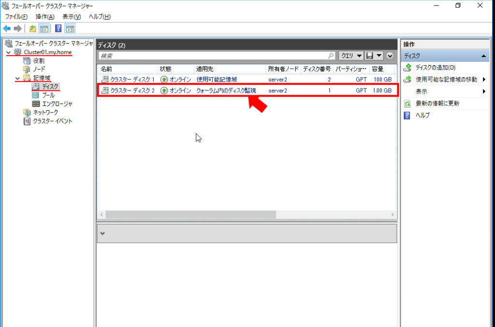Screen dimensions: 495x327
Task: Click the blue Help toolbar icon
Action: click(x=58, y=28)
